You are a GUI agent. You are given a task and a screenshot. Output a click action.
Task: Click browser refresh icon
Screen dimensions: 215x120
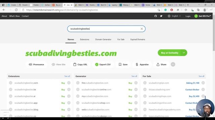click(16, 10)
